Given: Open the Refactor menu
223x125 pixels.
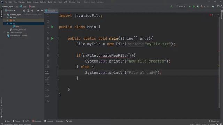Looking at the screenshot, I should [43, 2].
